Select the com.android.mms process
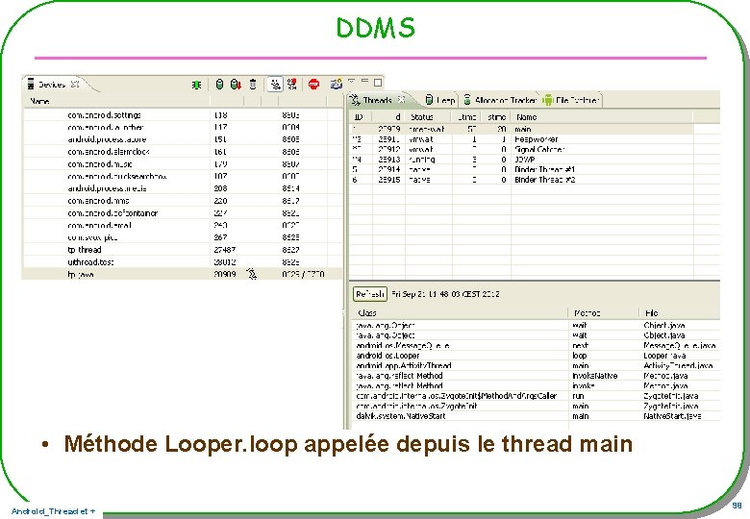This screenshot has width=750, height=519. pyautogui.click(x=183, y=201)
